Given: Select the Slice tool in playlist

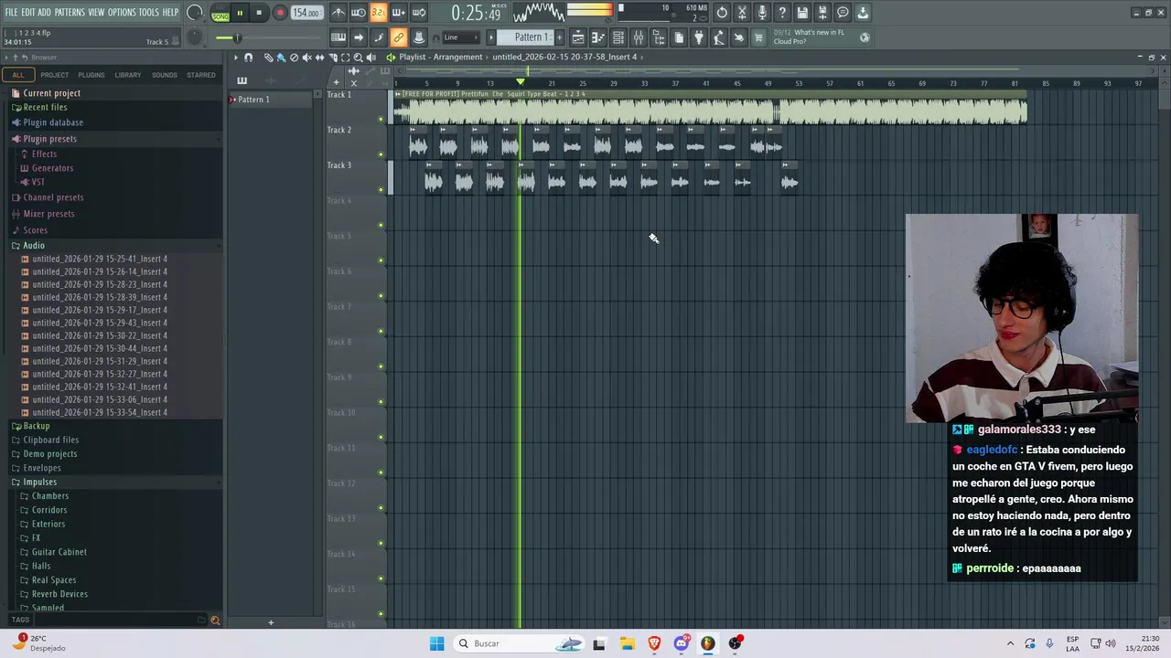Looking at the screenshot, I should 333,57.
